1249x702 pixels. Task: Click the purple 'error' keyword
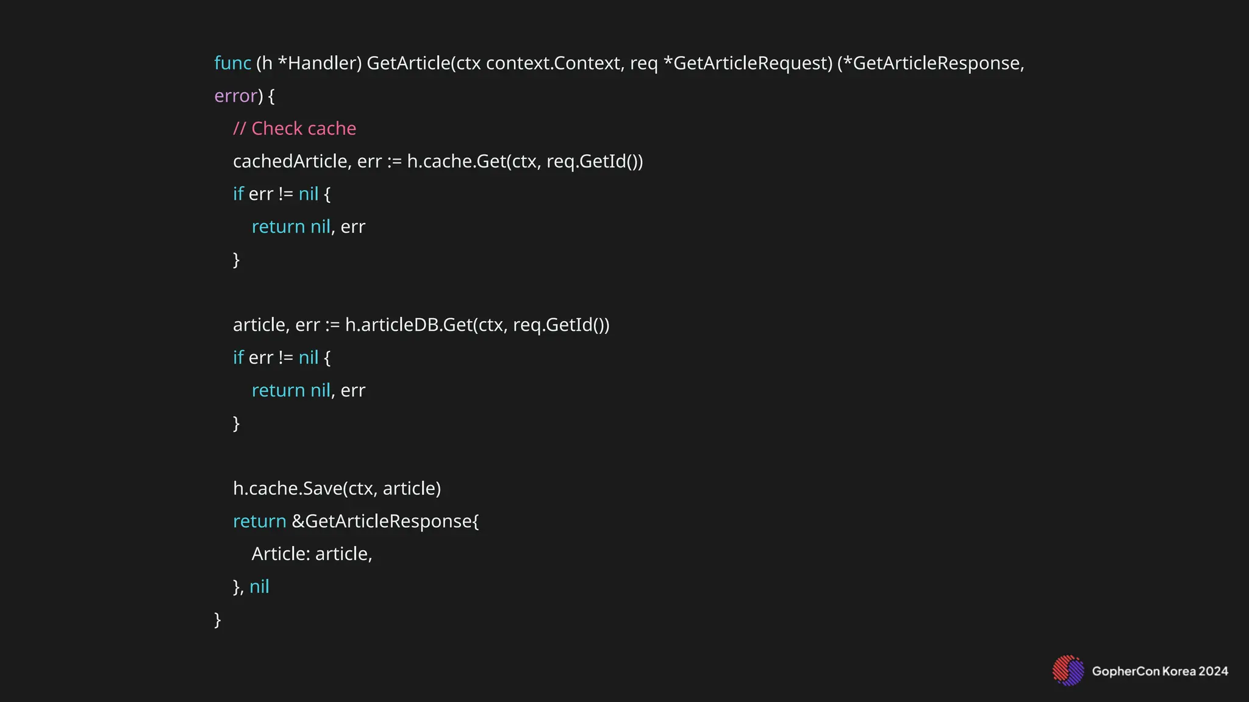235,96
